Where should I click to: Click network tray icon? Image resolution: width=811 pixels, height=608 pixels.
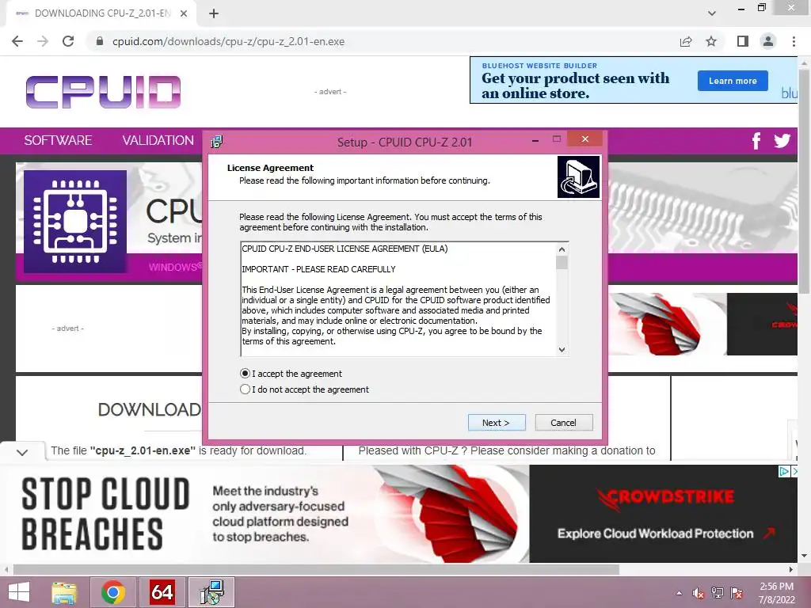[x=718, y=593]
